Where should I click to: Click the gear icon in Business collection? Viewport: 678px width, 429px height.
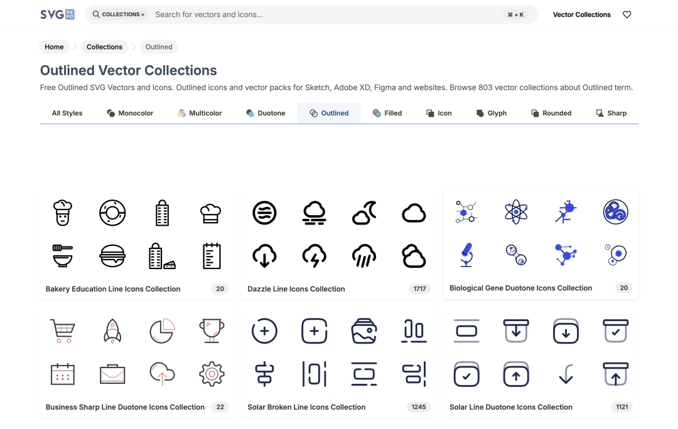[212, 374]
